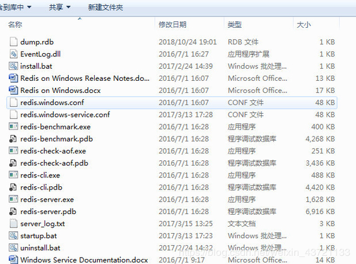Select file name redis-cli.pdb
Viewport: 356px width, 264px height.
click(x=41, y=187)
